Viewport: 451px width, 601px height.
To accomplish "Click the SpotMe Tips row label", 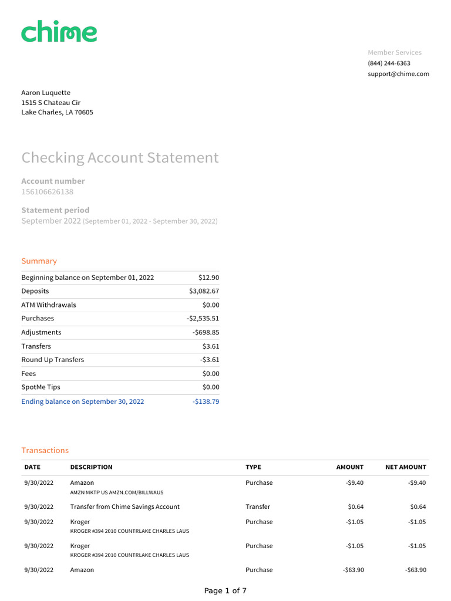I will (x=41, y=387).
